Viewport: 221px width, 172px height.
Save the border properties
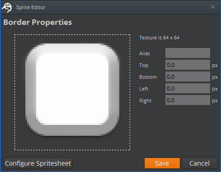(x=162, y=163)
